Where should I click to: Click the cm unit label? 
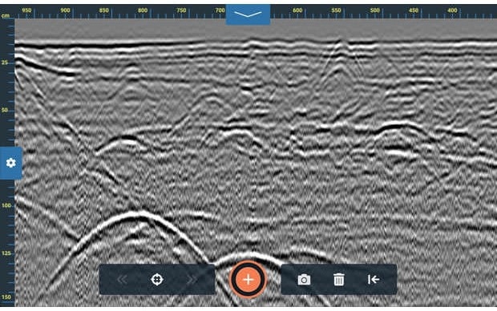[6, 16]
